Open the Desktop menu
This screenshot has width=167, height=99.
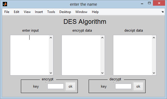click(x=65, y=12)
